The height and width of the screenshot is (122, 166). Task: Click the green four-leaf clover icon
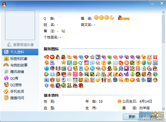[x=109, y=63]
